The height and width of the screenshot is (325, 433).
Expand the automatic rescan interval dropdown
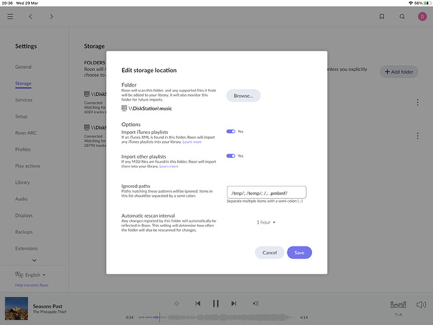tap(266, 222)
